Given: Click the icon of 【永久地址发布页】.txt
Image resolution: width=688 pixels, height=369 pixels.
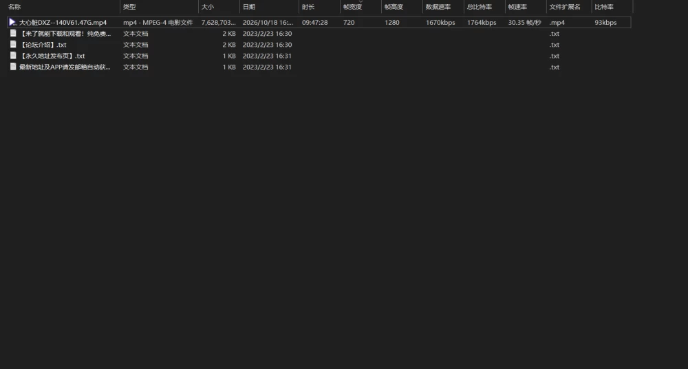Looking at the screenshot, I should (13, 55).
